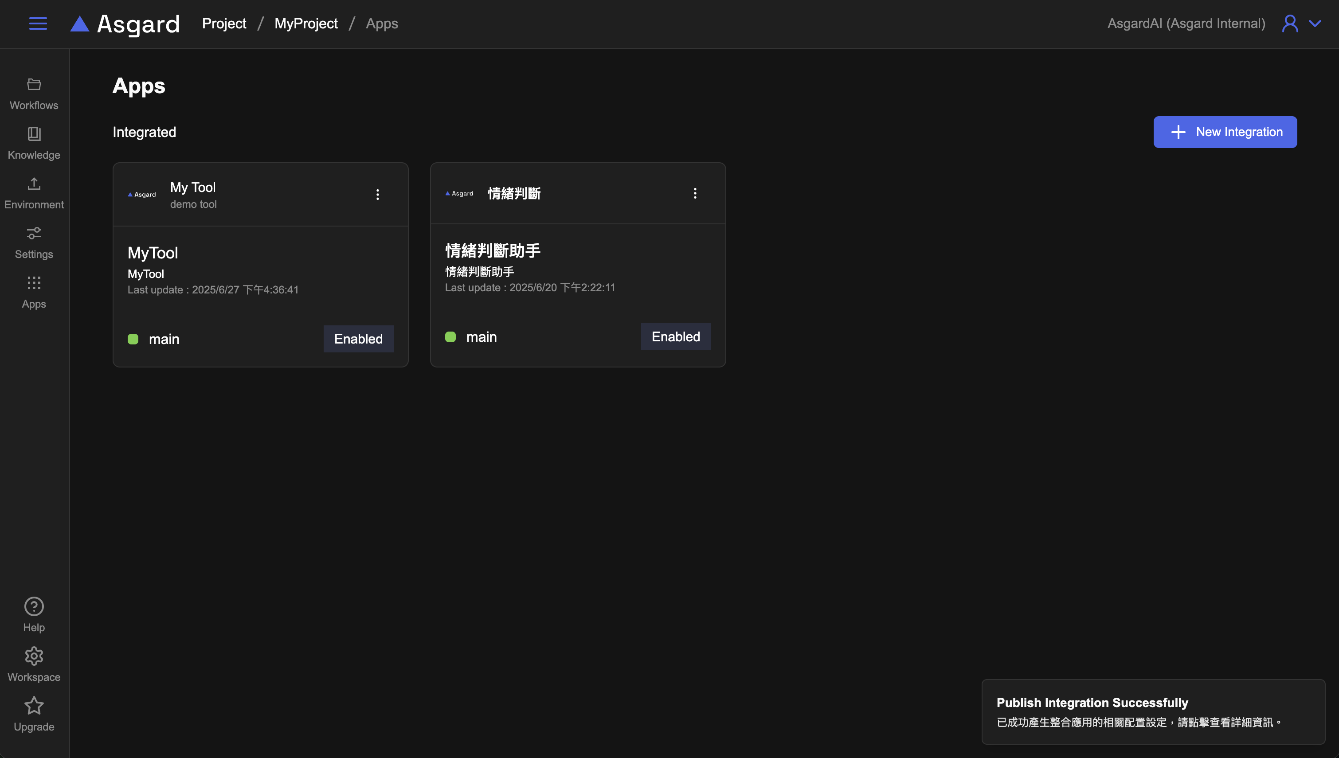
Task: Open Workspace gear settings
Action: [34, 664]
